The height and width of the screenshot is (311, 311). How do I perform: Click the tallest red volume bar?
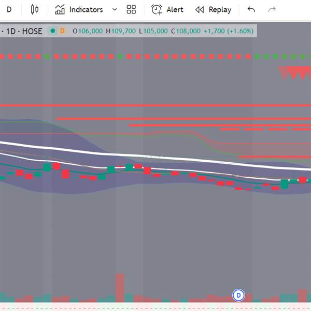[120, 288]
